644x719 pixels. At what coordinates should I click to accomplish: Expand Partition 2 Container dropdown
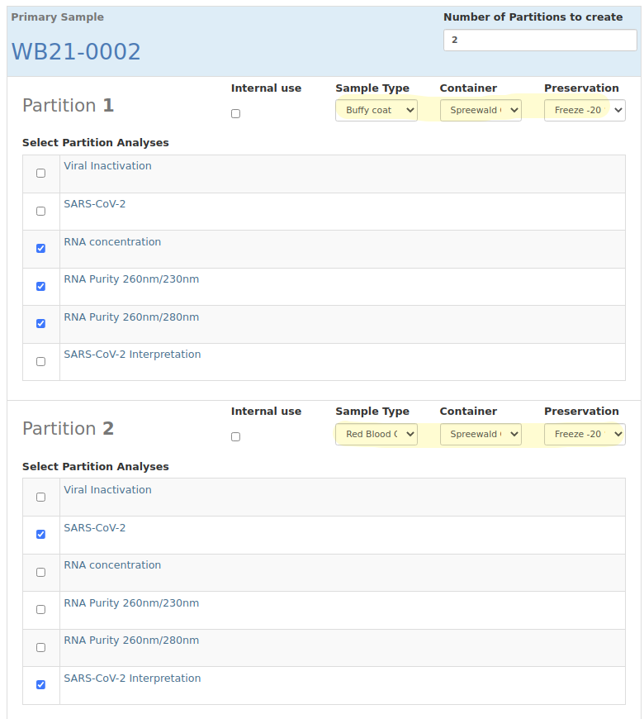(x=480, y=434)
